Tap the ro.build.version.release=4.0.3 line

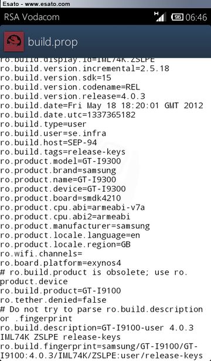pos(73,96)
